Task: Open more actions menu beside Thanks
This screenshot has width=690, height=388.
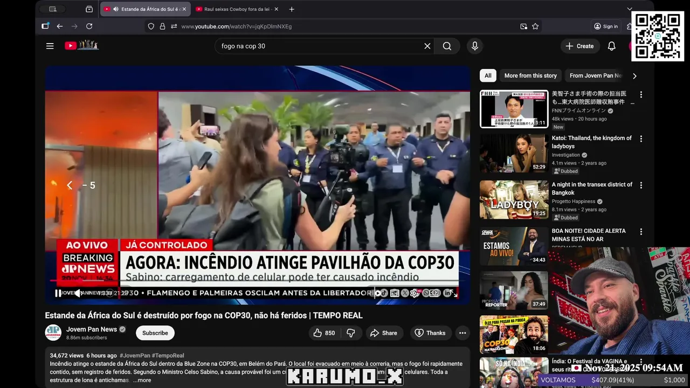Action: (463, 333)
